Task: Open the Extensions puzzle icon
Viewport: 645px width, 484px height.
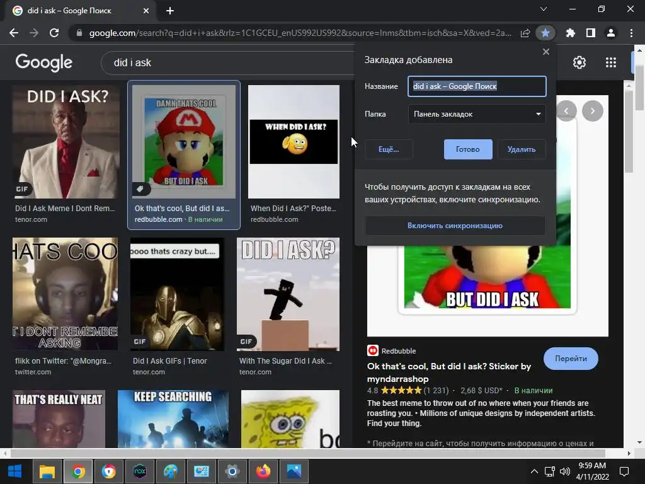Action: [x=571, y=33]
